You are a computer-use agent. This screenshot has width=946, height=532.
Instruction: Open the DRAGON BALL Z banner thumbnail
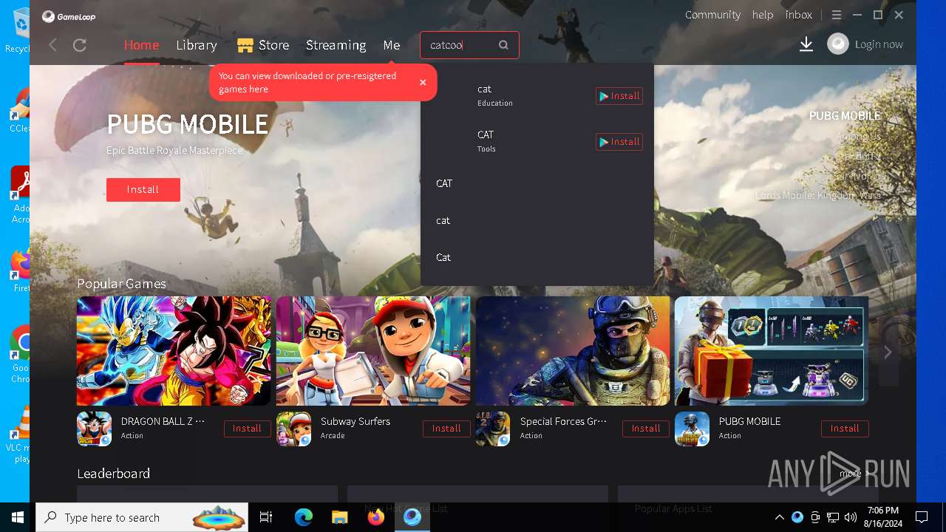click(x=174, y=351)
